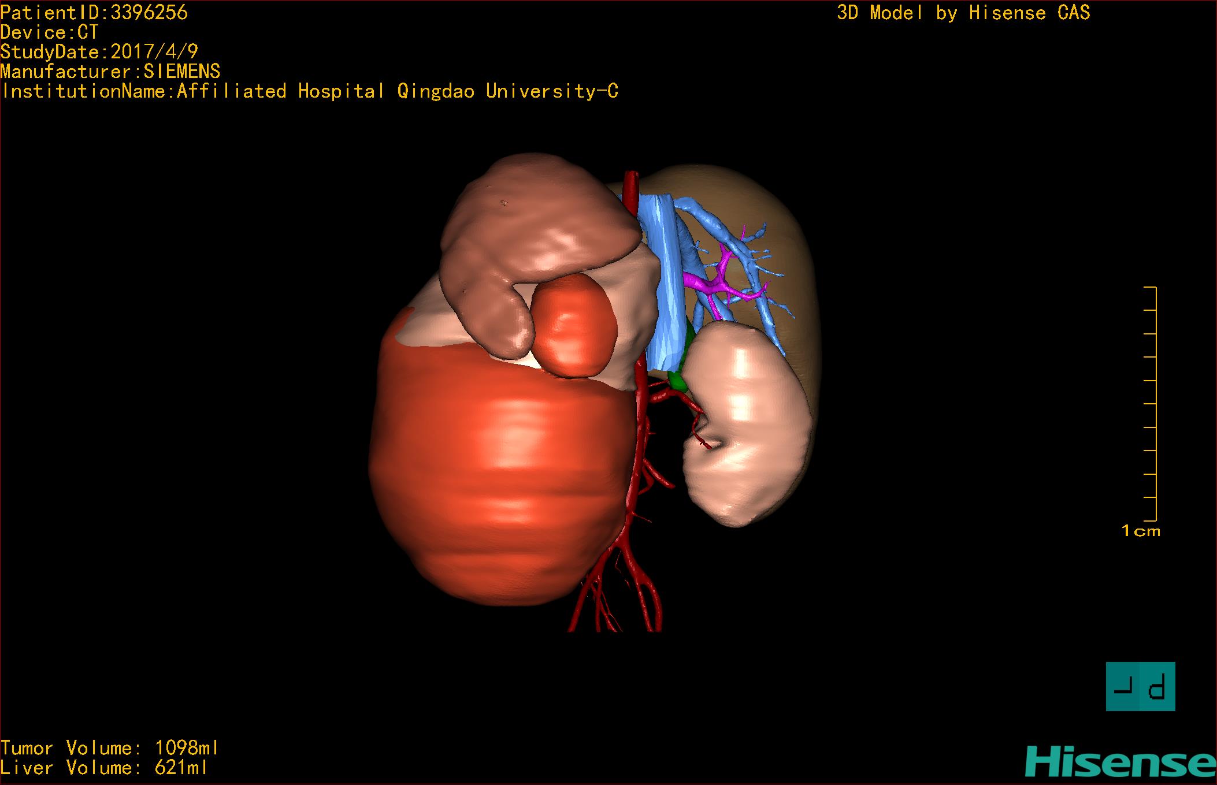Click the Liver Volume 621ml text
Image resolution: width=1217 pixels, height=785 pixels.
point(104,768)
